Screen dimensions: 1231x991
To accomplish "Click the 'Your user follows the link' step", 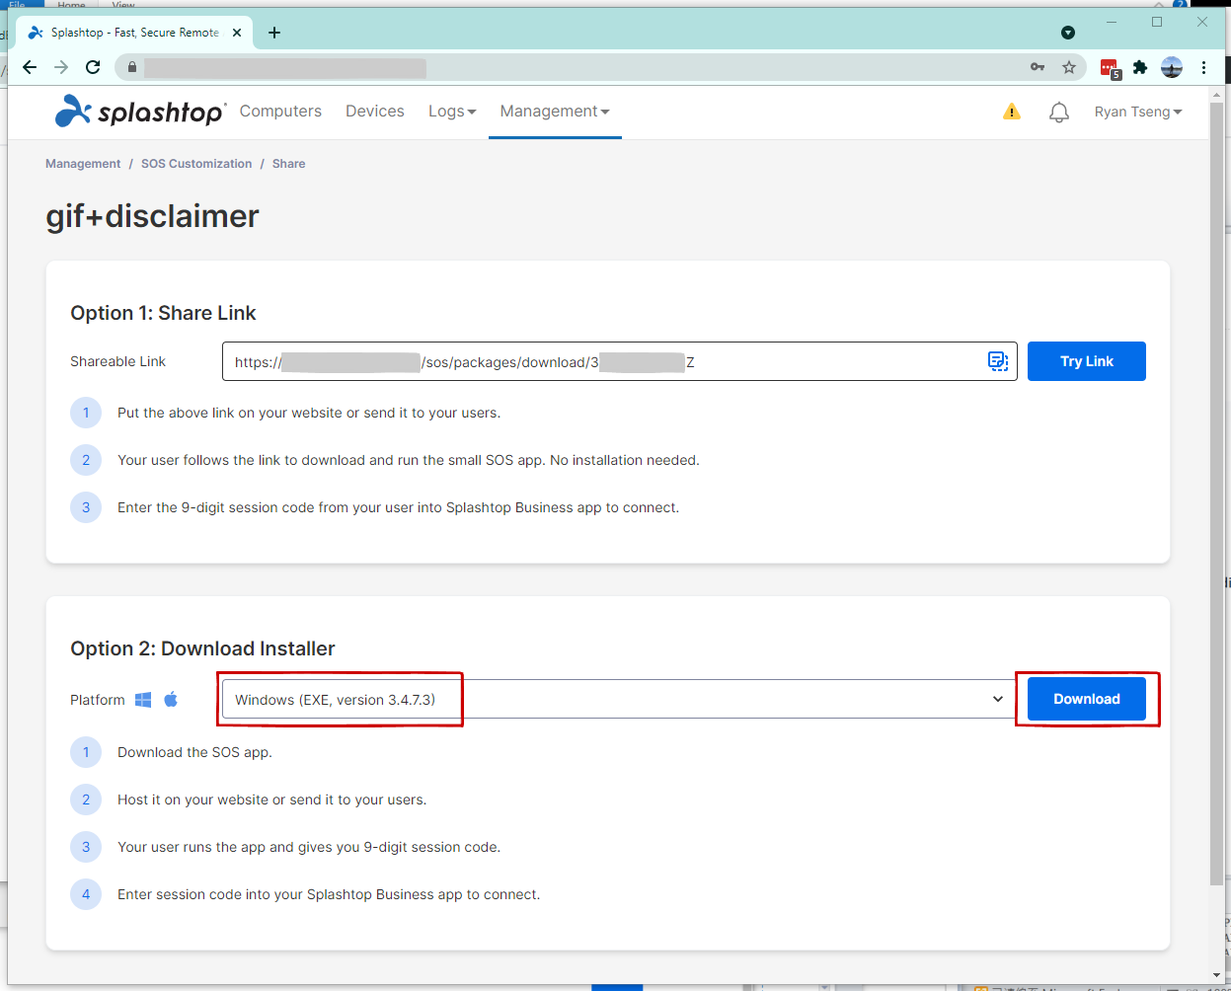I will [408, 460].
